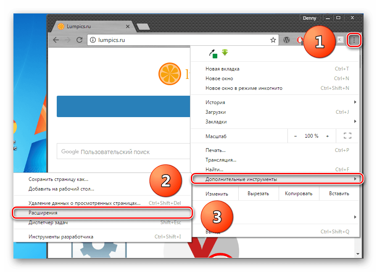Click the green download arrow extension icon
The height and width of the screenshot is (272, 377).
click(225, 52)
